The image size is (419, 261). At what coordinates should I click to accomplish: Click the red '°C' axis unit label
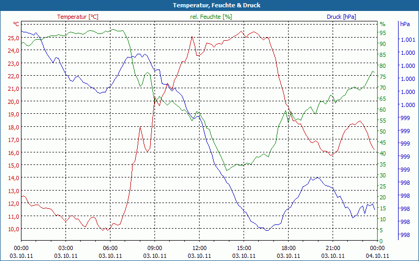[x=16, y=24]
